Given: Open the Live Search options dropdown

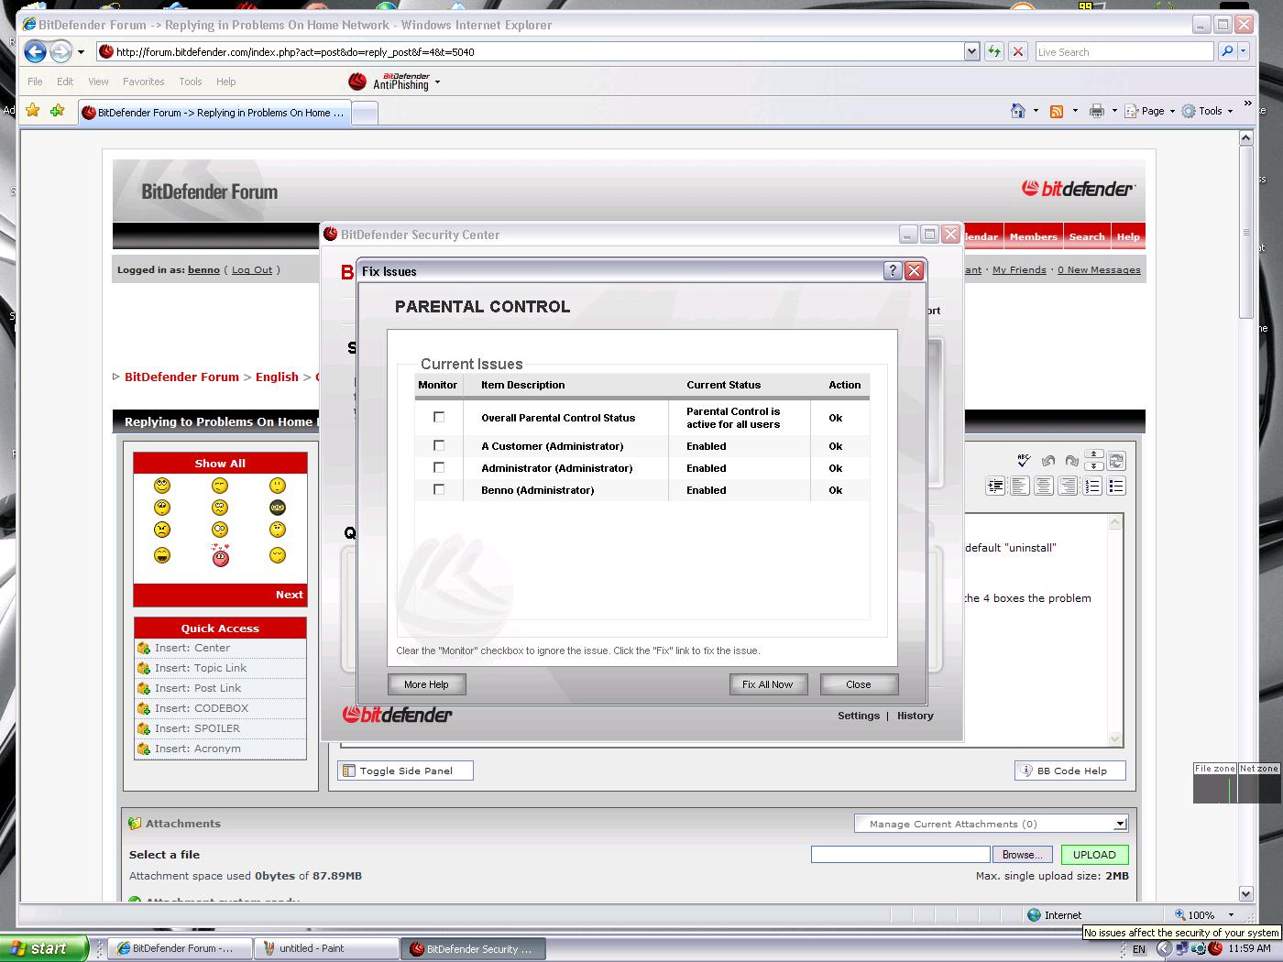Looking at the screenshot, I should coord(1244,52).
